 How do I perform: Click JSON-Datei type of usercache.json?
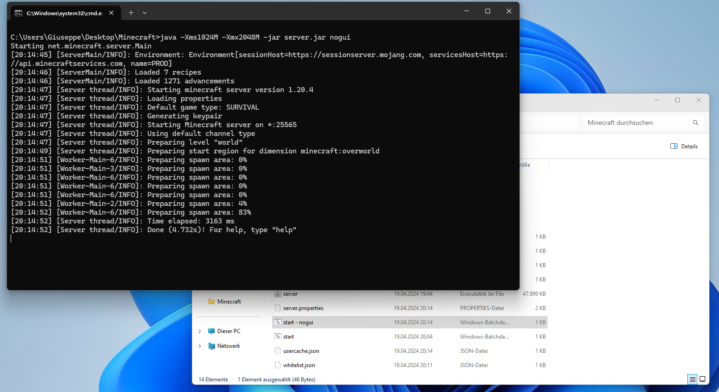click(x=474, y=351)
